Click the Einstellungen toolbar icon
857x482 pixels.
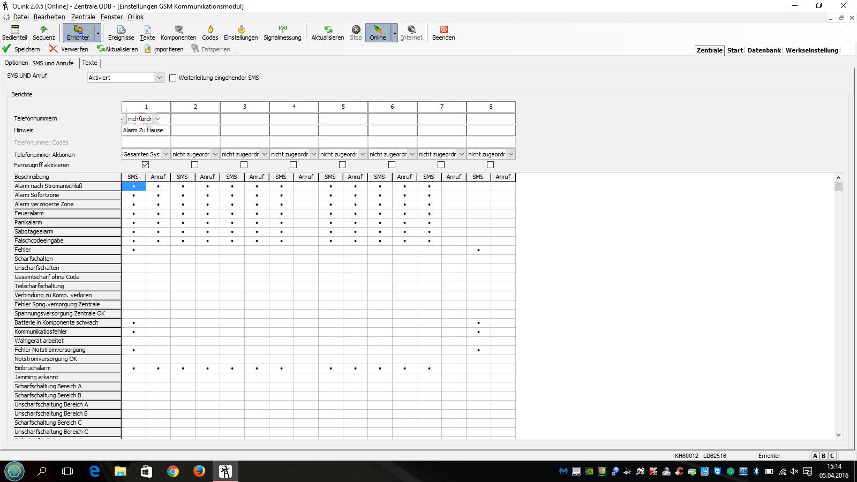pos(240,33)
